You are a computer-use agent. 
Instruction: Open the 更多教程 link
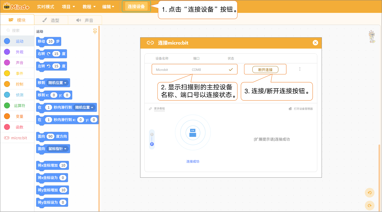coord(159,109)
